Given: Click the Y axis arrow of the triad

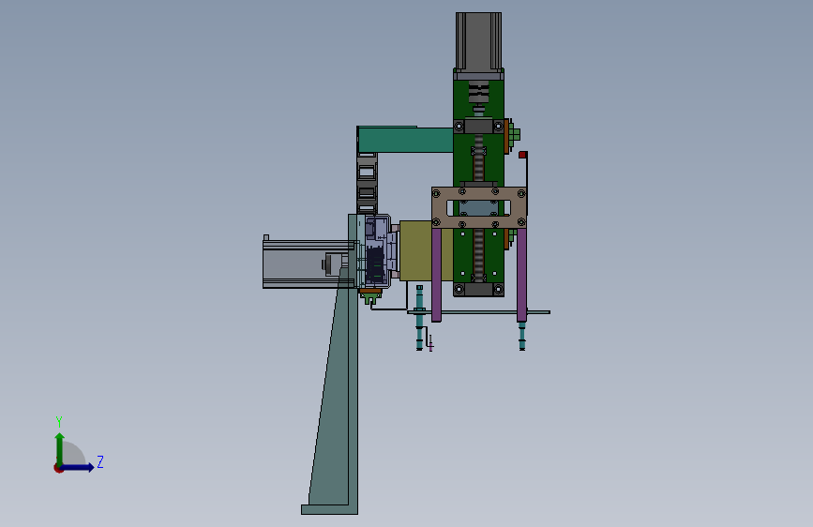Looking at the screenshot, I should pyautogui.click(x=60, y=448).
